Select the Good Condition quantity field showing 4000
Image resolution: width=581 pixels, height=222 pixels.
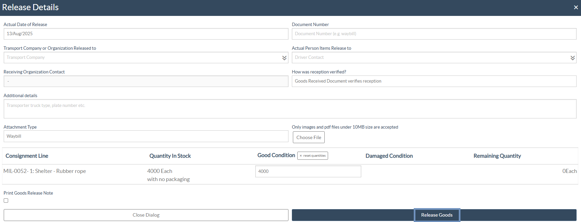(308, 172)
